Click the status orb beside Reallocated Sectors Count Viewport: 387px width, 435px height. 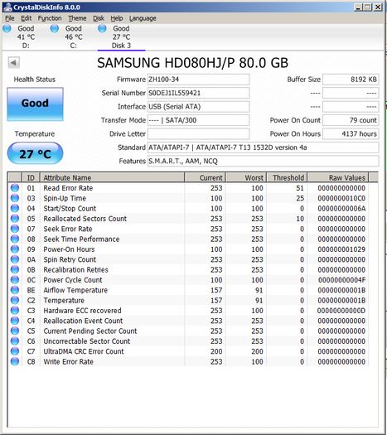tap(15, 219)
